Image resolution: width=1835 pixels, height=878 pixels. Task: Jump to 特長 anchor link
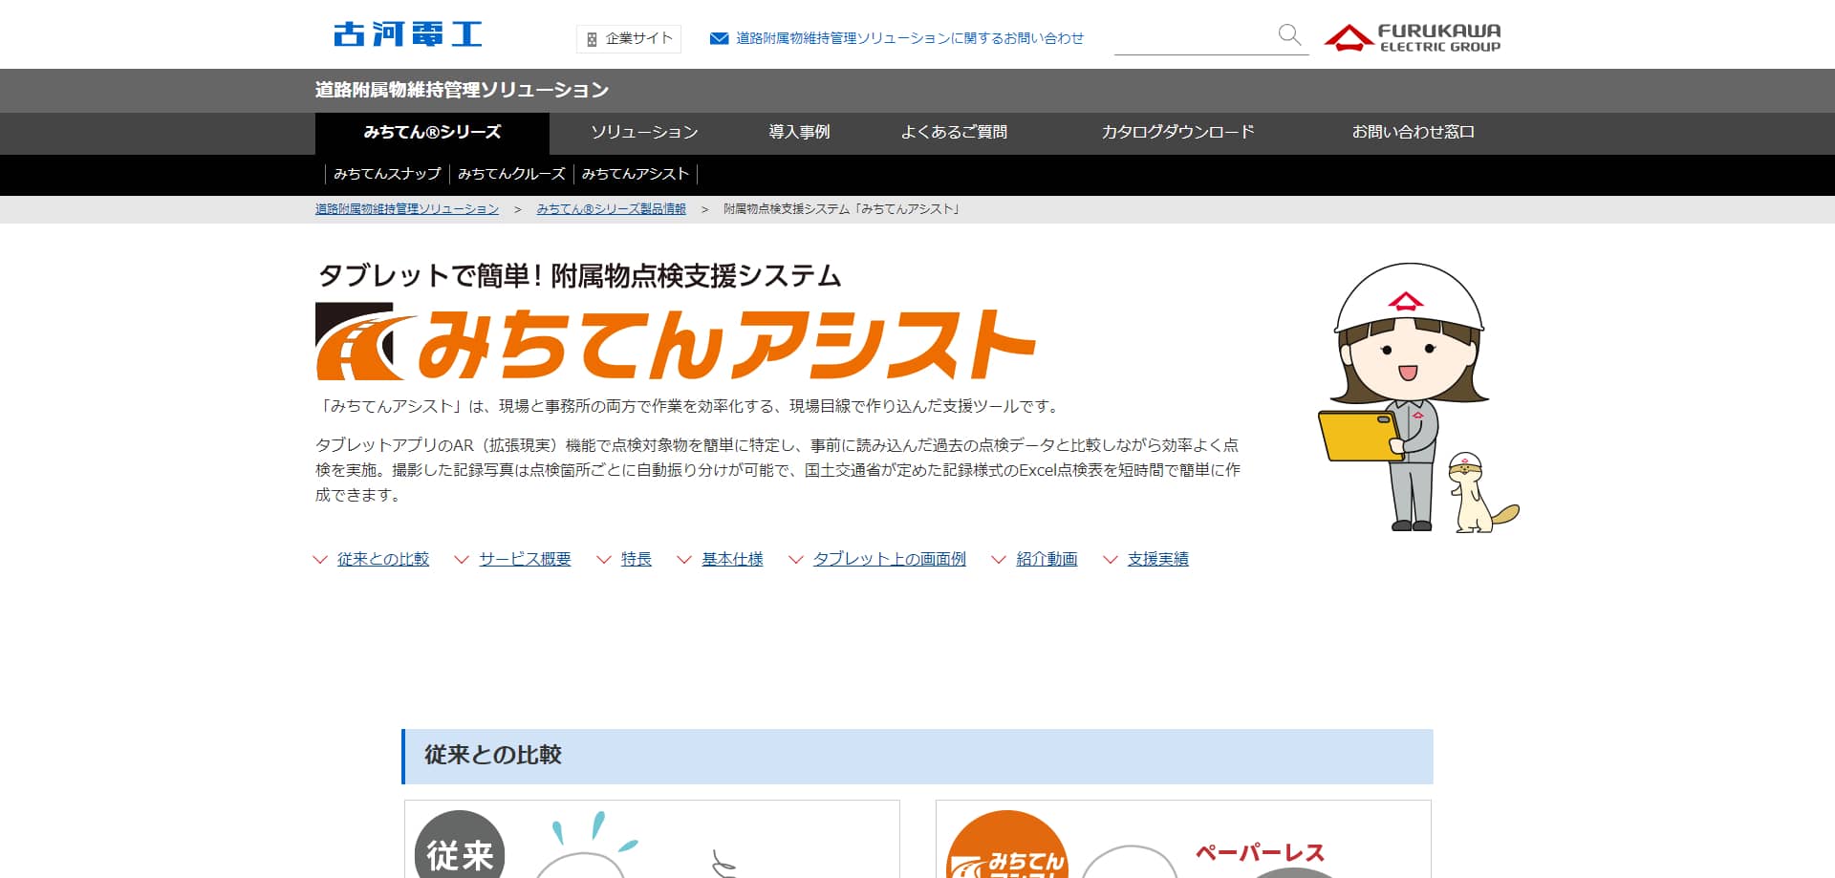tap(637, 560)
